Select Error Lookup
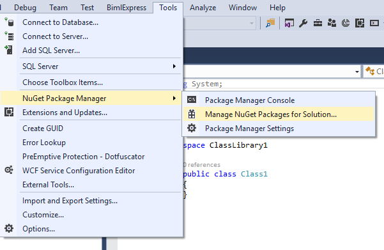Viewport: 384px width, 250px height. point(91,143)
